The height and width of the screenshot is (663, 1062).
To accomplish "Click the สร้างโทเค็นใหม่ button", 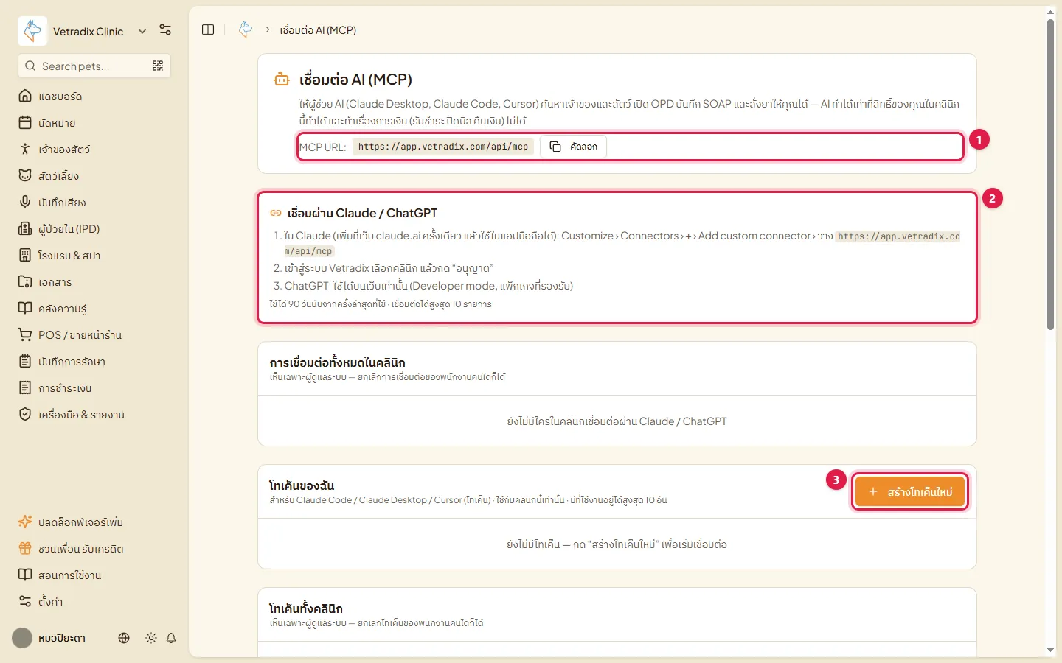I will coord(910,491).
